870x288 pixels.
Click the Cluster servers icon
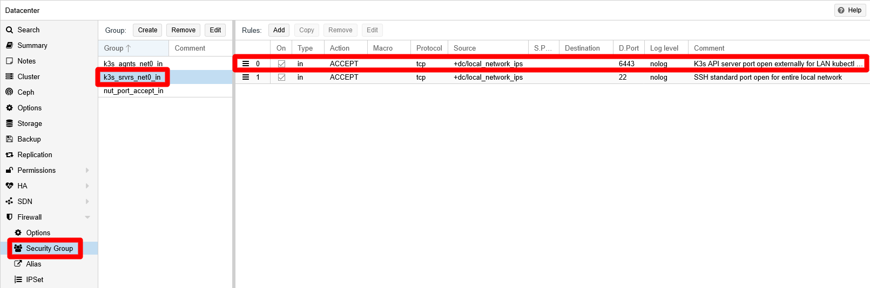coord(9,76)
